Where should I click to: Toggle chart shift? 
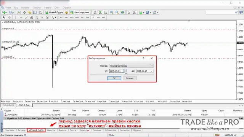click(134, 13)
